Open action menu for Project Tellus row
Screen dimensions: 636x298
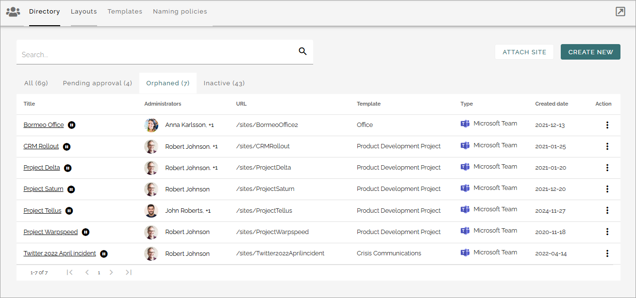coord(607,210)
